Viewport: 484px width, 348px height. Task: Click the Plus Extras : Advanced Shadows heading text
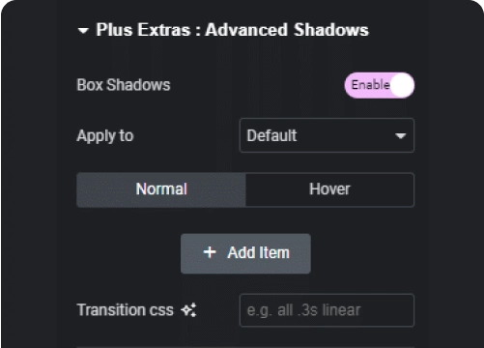232,30
